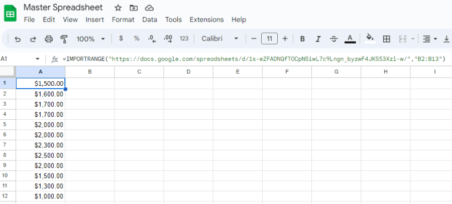Open the fill color paint bucket
The width and height of the screenshot is (452, 204).
pyautogui.click(x=370, y=39)
